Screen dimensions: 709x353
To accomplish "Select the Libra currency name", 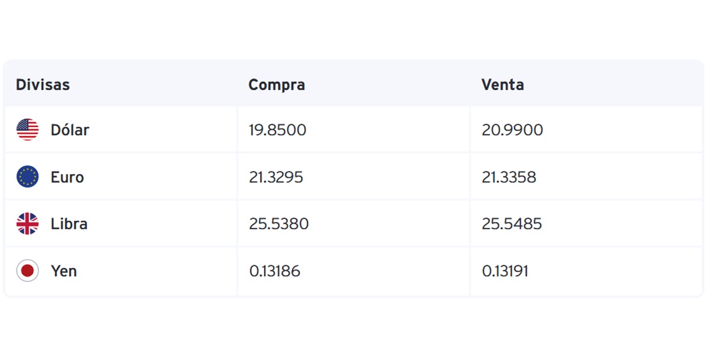I will [69, 224].
